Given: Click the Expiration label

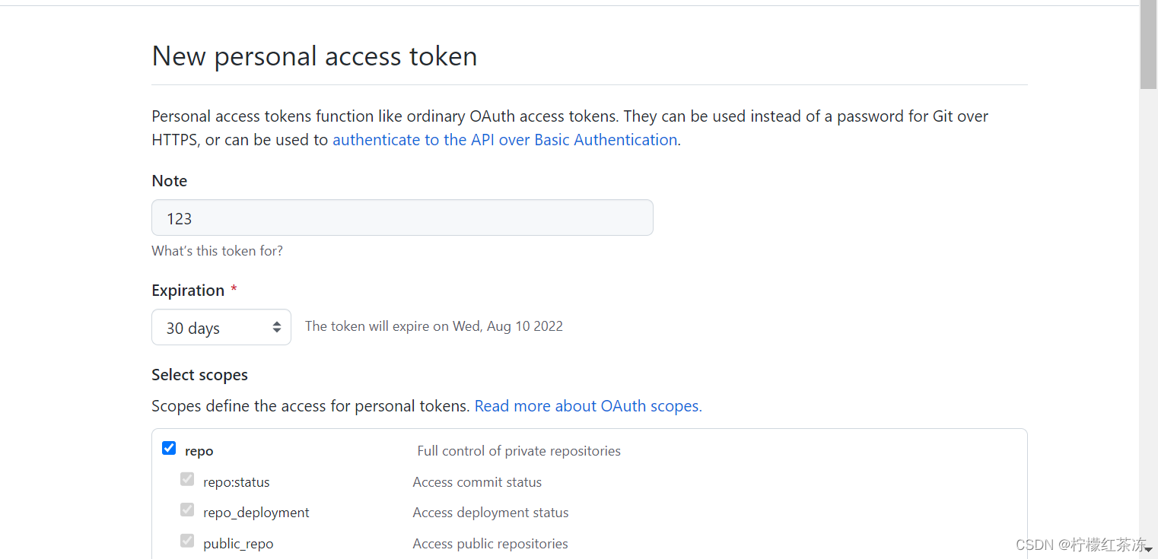Looking at the screenshot, I should click(x=188, y=291).
